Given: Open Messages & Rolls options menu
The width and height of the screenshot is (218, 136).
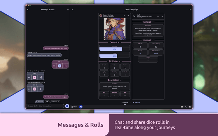Looking at the screenshot, I should point(68,10).
